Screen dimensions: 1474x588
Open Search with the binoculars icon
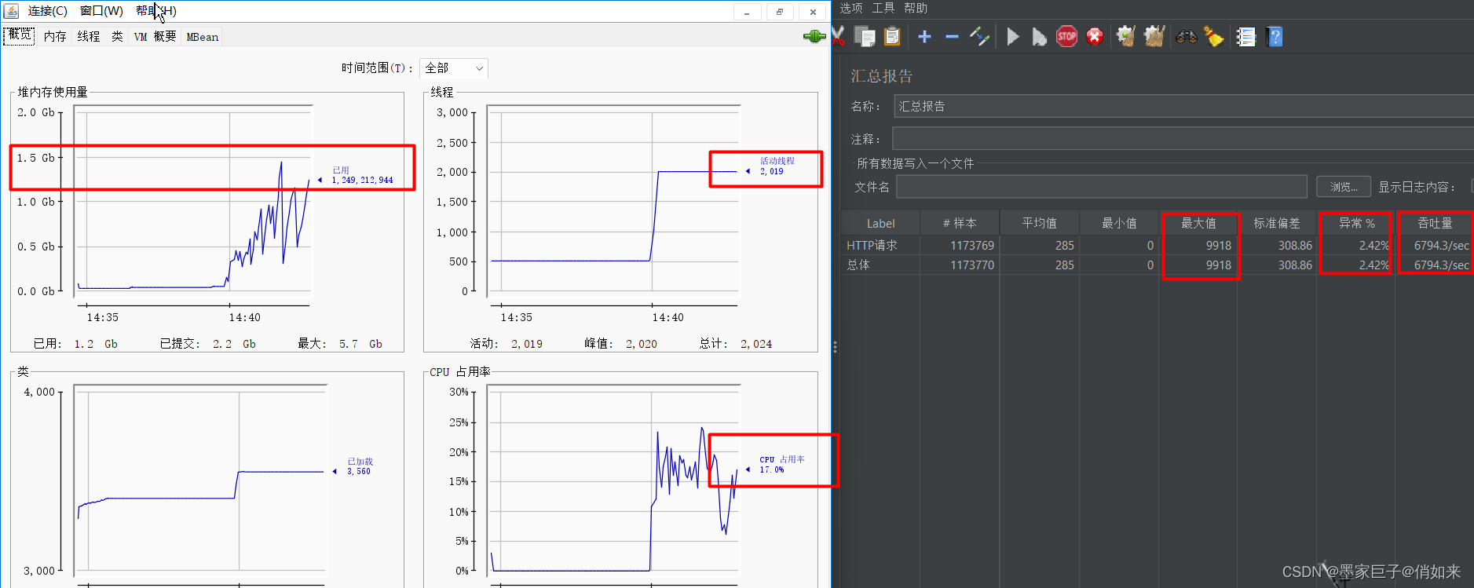point(1186,36)
